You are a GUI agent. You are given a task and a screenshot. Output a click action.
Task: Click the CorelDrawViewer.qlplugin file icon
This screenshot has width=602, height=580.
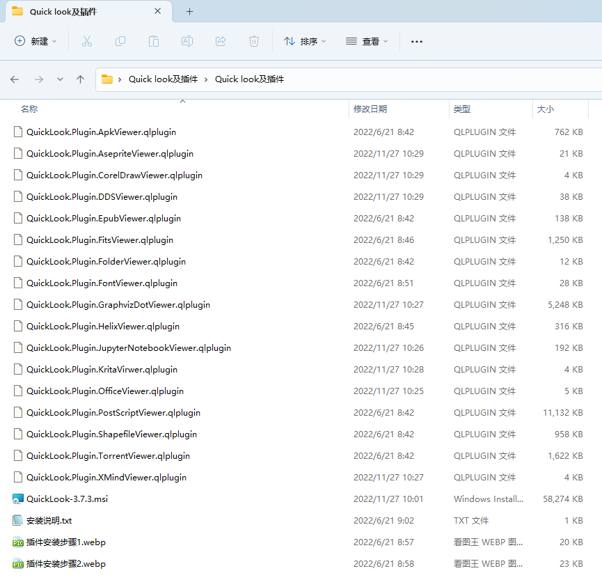tap(17, 175)
